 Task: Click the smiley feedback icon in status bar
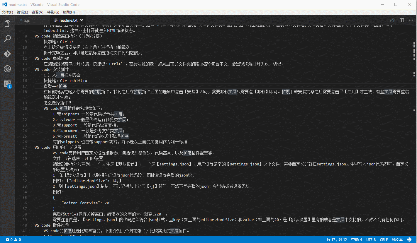coord(409,239)
